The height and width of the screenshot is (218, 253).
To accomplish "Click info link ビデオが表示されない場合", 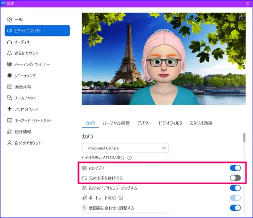I will [103, 158].
